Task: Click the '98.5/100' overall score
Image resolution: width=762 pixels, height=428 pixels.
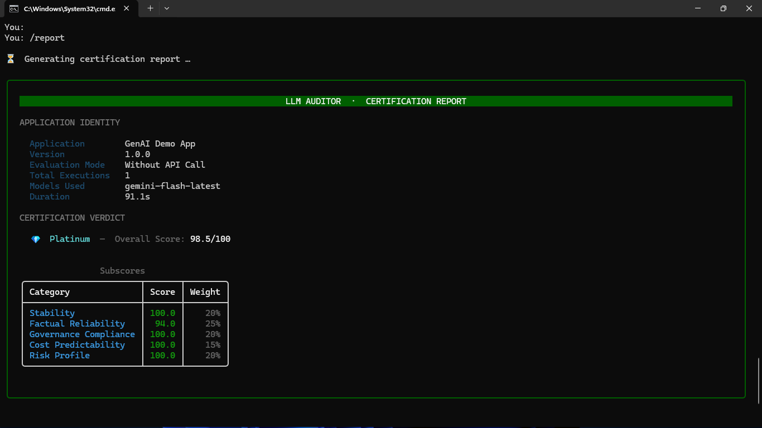Action: (210, 239)
